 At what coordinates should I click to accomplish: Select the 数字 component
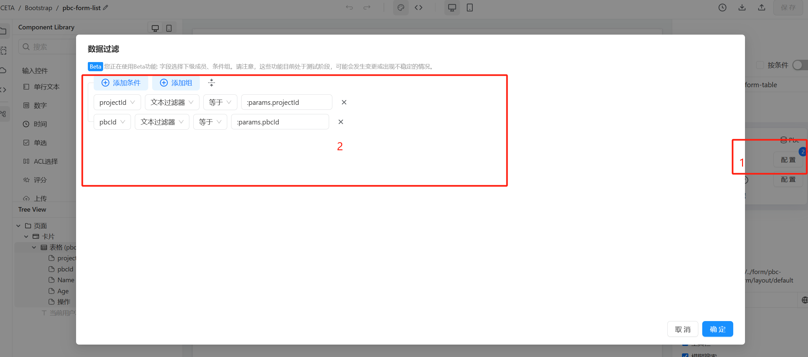pyautogui.click(x=35, y=105)
